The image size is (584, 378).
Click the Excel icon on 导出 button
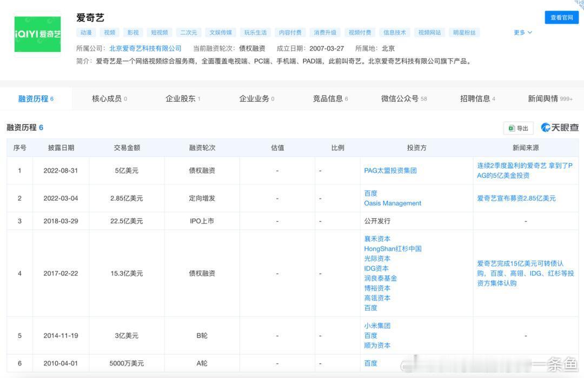(512, 128)
